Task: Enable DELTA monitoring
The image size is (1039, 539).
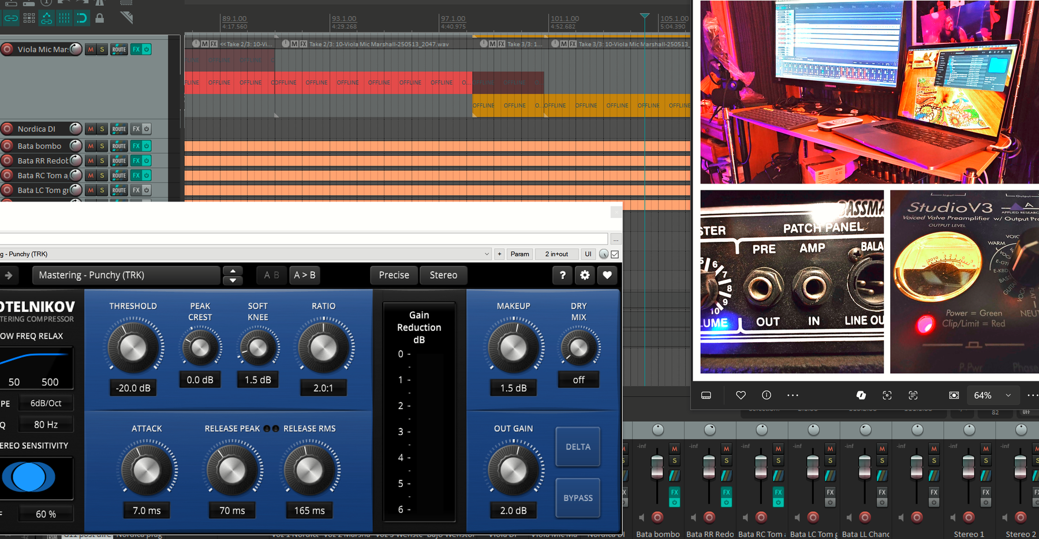Action: point(578,447)
